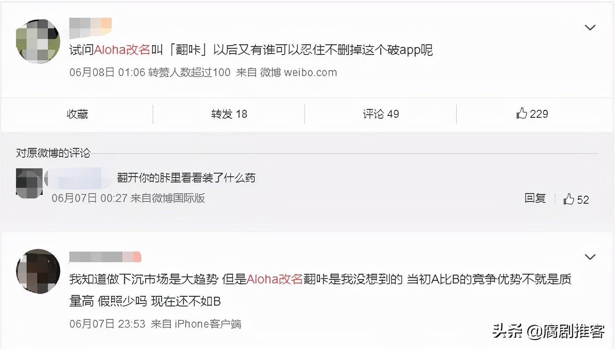Click red Aloha改名 keyword in first post

pyautogui.click(x=122, y=50)
